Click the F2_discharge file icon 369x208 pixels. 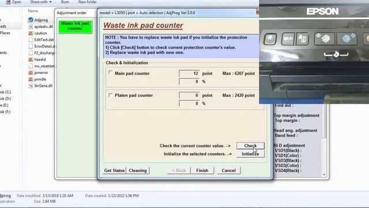click(x=31, y=53)
